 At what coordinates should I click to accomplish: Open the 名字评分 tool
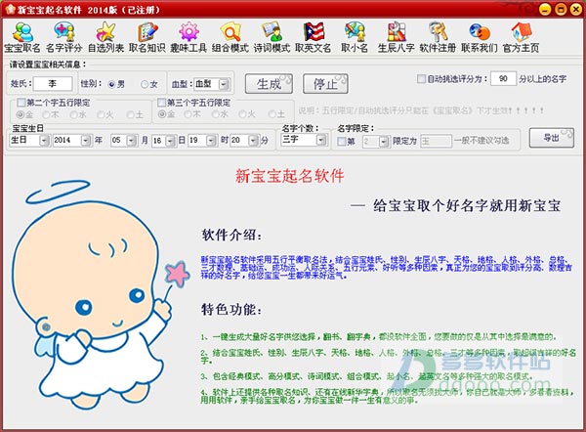click(x=63, y=37)
